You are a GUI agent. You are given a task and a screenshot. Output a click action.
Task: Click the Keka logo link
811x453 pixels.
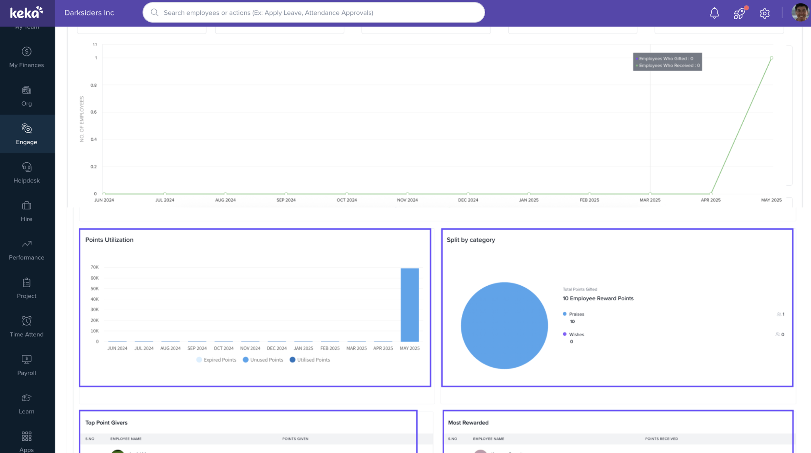coord(27,13)
